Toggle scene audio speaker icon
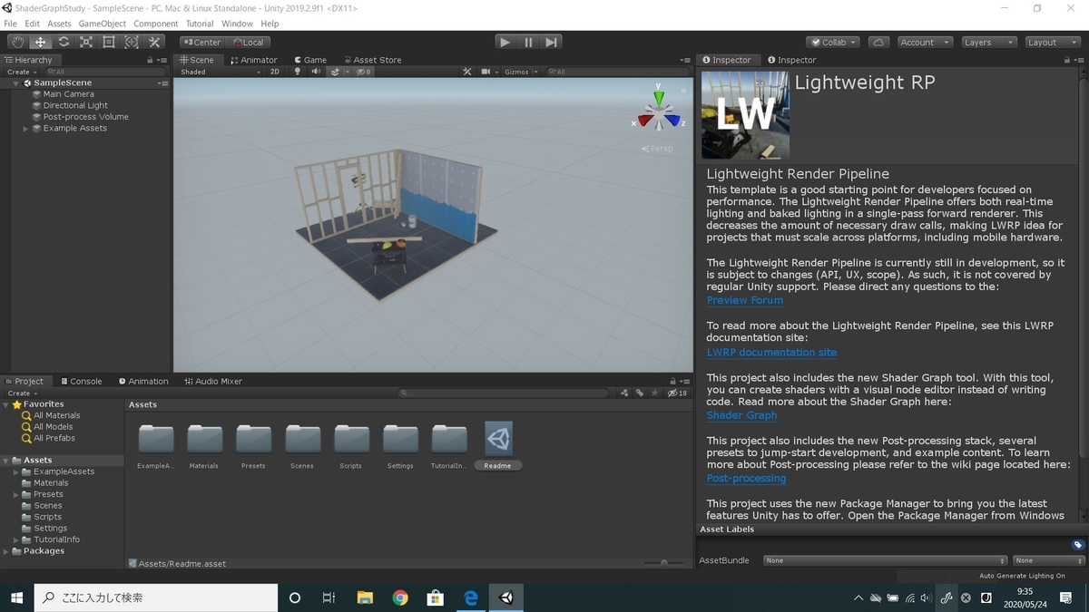 click(x=316, y=72)
